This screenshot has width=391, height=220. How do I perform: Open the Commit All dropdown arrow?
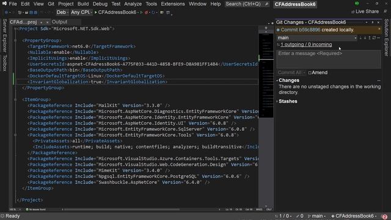tap(304, 73)
